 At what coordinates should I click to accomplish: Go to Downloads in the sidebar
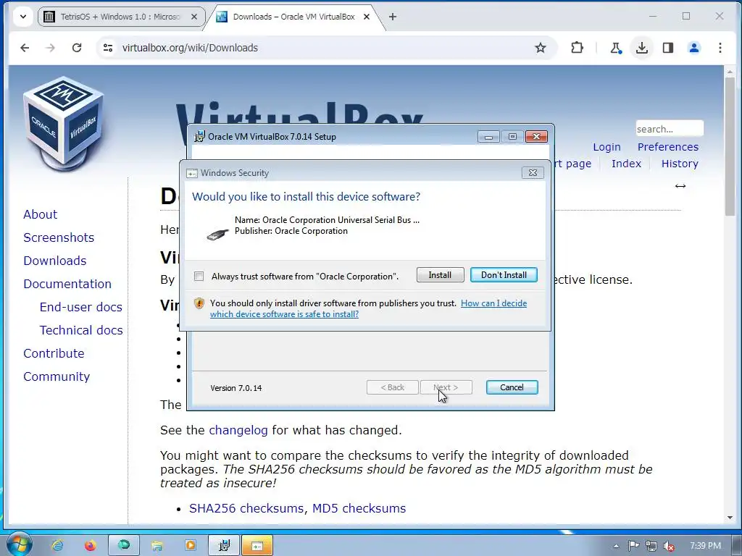click(55, 261)
